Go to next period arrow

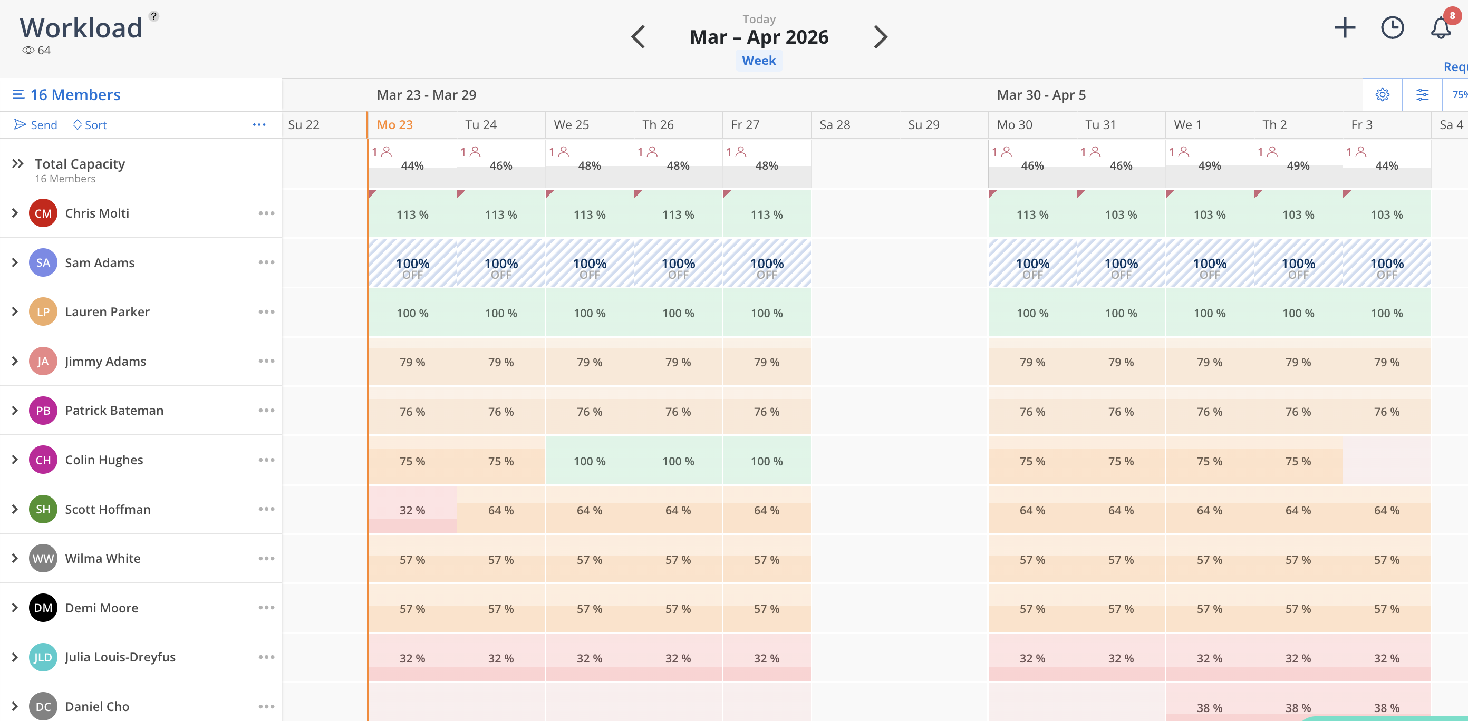coord(880,37)
